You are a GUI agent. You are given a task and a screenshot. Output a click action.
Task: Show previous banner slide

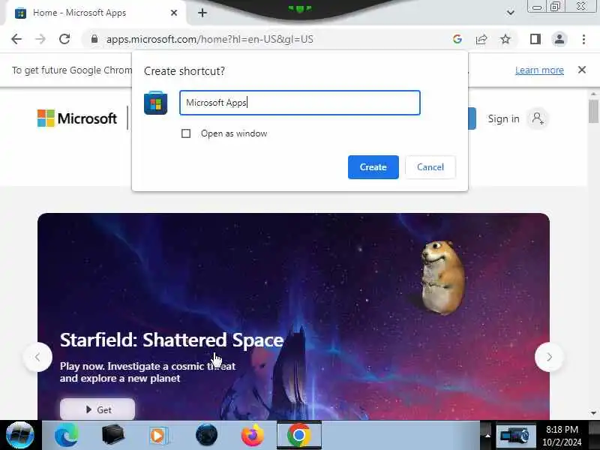click(x=37, y=358)
